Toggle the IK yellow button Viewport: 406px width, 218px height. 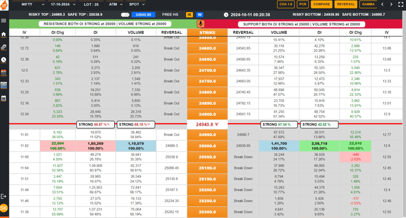click(x=190, y=15)
